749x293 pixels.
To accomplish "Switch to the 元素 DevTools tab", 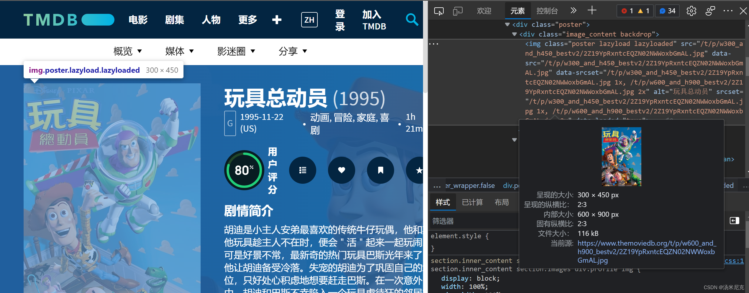I will point(518,11).
